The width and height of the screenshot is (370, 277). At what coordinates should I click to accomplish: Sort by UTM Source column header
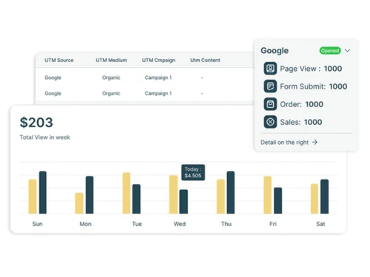(x=59, y=60)
